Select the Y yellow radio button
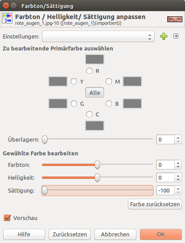This screenshot has width=185, height=243. pos(74,81)
